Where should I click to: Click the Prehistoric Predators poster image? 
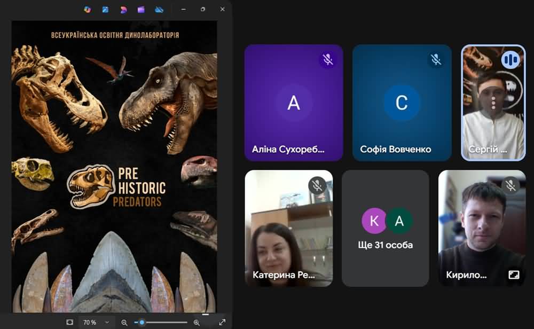coord(114,166)
